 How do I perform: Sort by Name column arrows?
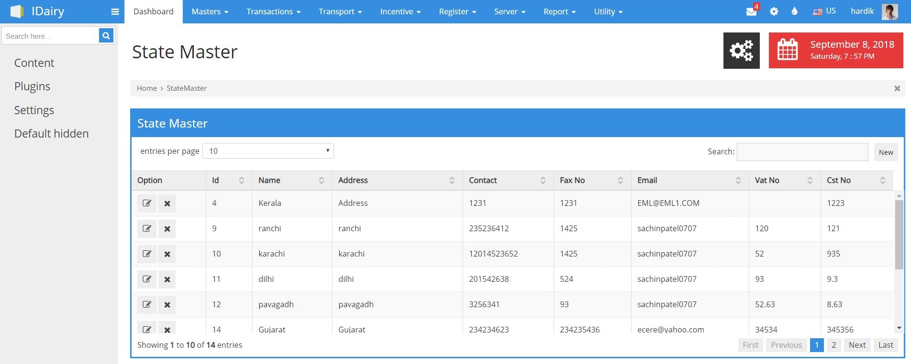(322, 180)
